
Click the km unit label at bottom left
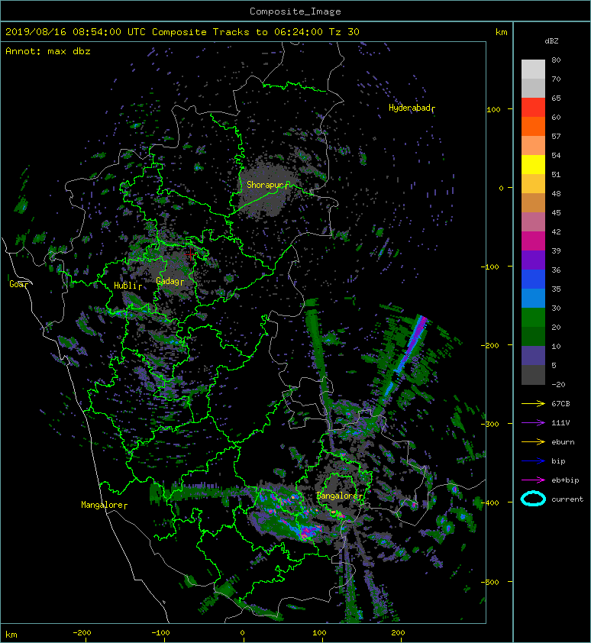coord(11,635)
